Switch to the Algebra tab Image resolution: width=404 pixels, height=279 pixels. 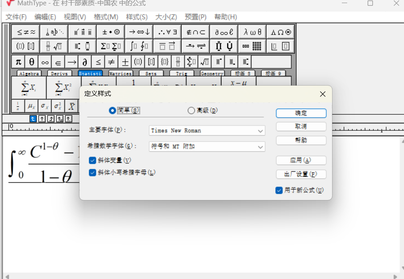[29, 73]
